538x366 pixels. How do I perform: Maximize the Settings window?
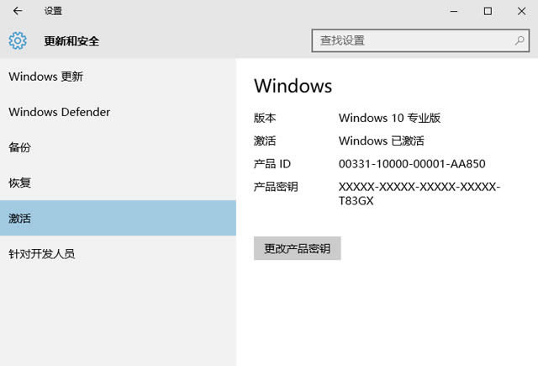point(488,11)
